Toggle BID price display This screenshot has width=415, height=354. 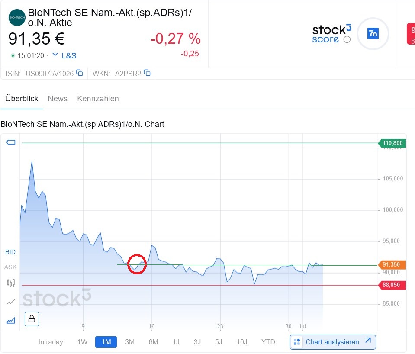[x=10, y=252]
